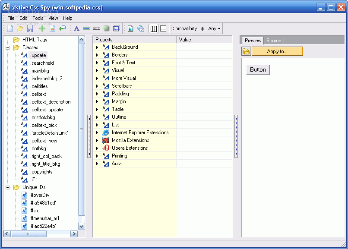Click the Opera logo icon
This screenshot has width=348, height=249.
pos(106,148)
